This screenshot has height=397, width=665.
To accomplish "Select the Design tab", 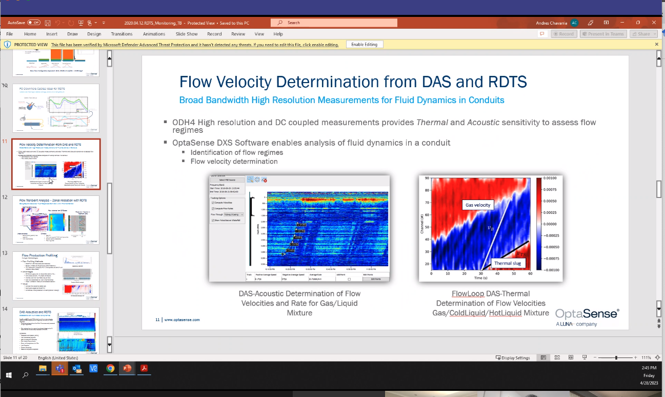I will pos(94,34).
